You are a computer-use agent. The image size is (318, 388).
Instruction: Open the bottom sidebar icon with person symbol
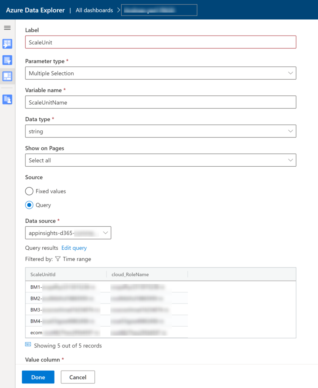point(8,100)
